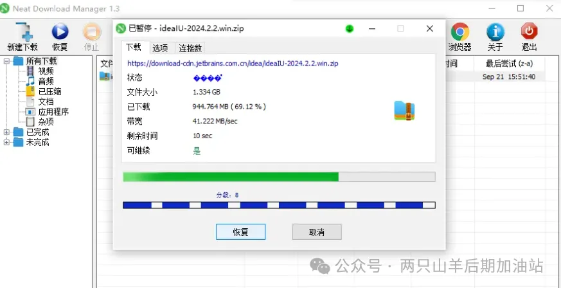The image size is (561, 288).
Task: Click the file icon in the main window download list row
Action: click(x=105, y=76)
